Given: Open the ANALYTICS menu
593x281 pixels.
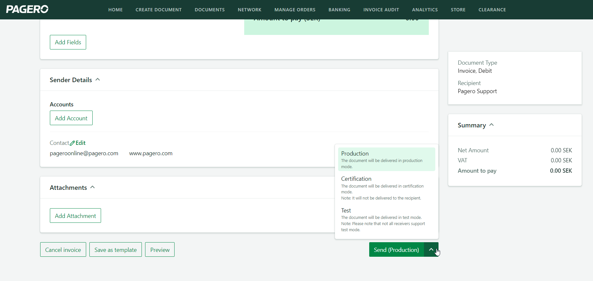Looking at the screenshot, I should [425, 10].
